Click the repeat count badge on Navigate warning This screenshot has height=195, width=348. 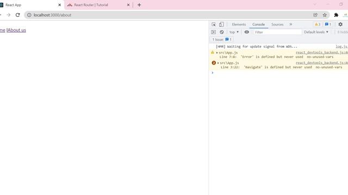click(x=214, y=63)
